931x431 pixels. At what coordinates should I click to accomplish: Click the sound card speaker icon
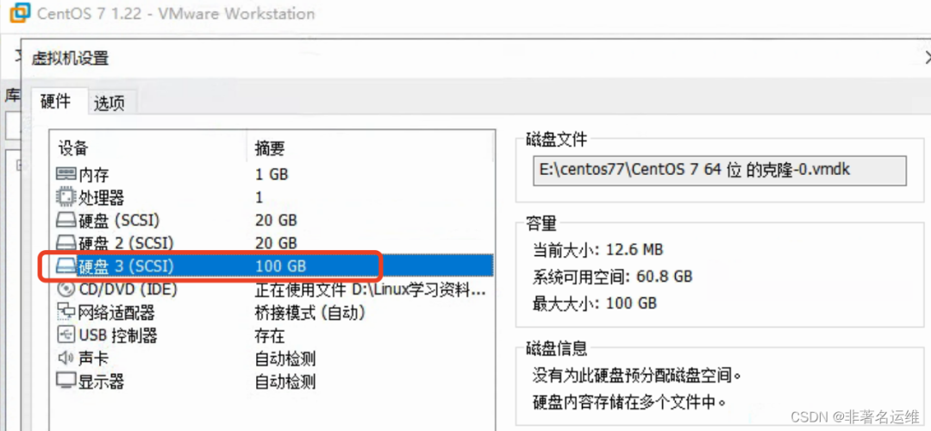66,359
